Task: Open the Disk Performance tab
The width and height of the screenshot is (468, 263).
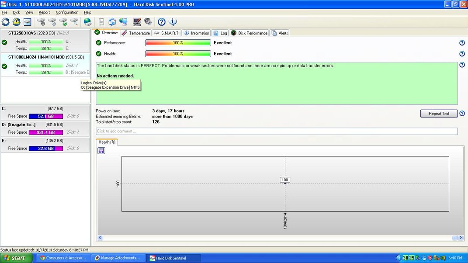Action: coord(249,33)
